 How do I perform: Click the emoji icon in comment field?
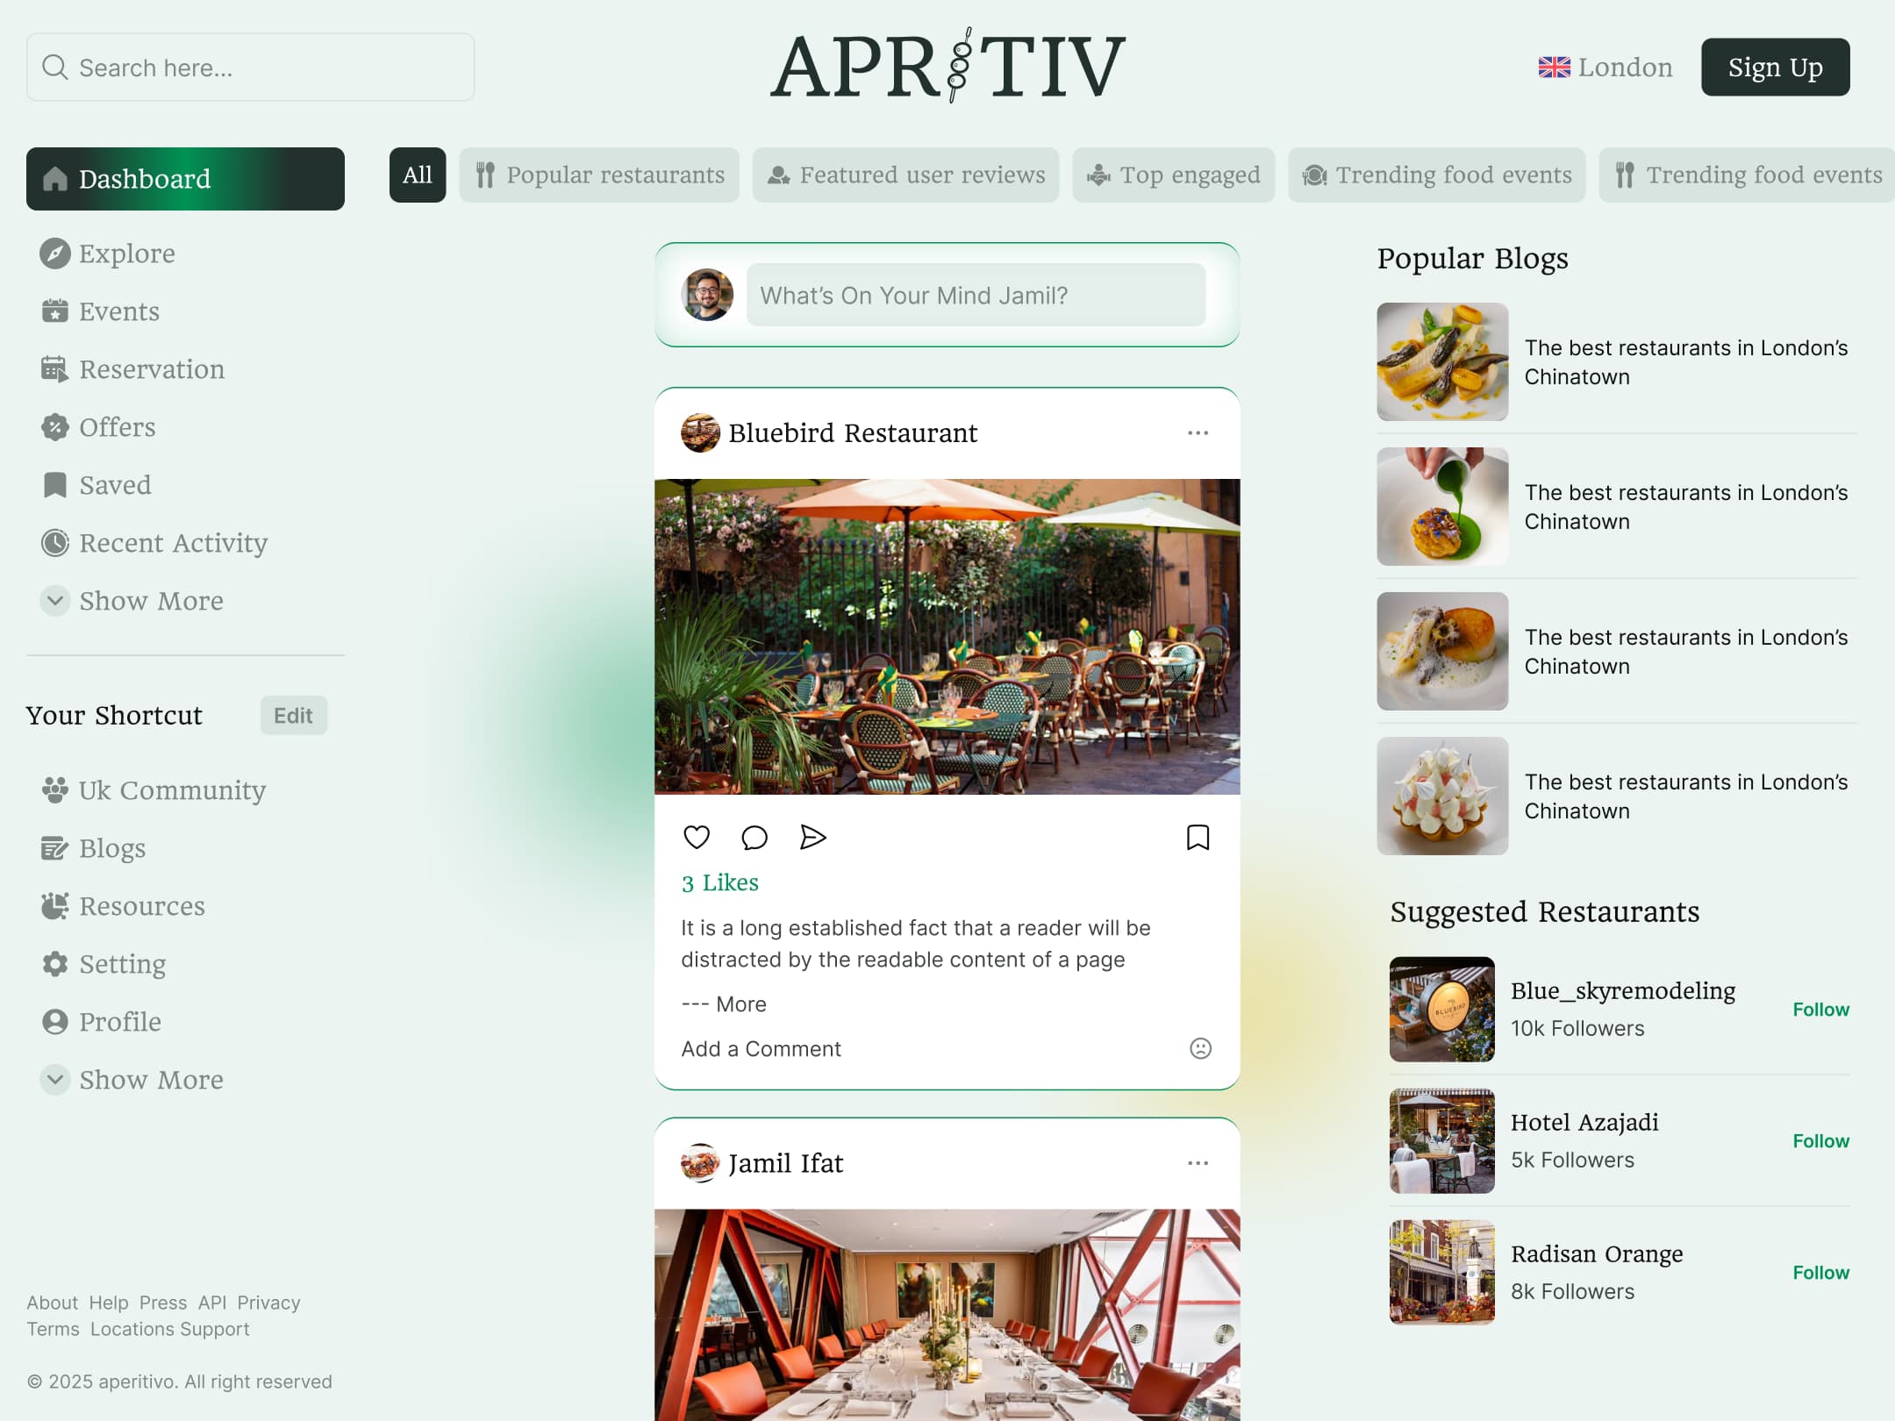click(x=1200, y=1049)
